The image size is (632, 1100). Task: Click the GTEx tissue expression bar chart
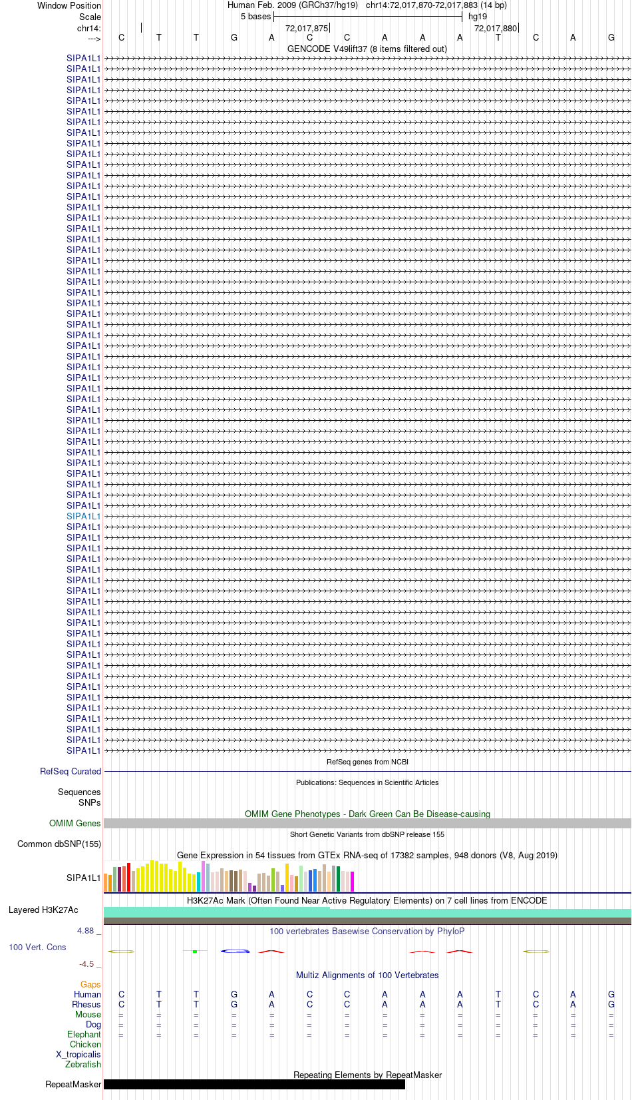tap(229, 876)
